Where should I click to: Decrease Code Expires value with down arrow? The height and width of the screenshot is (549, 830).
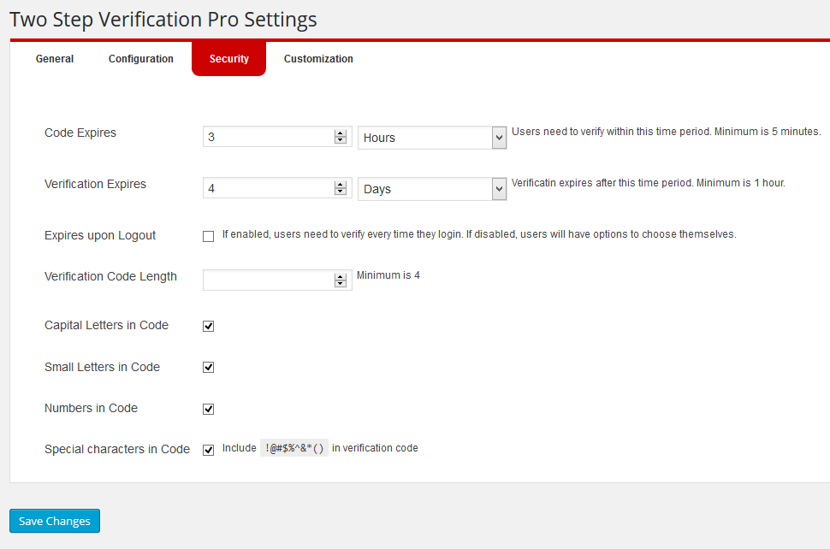[341, 140]
